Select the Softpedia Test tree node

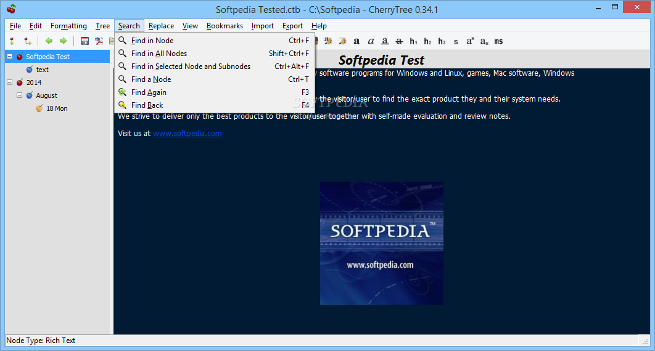tap(47, 56)
